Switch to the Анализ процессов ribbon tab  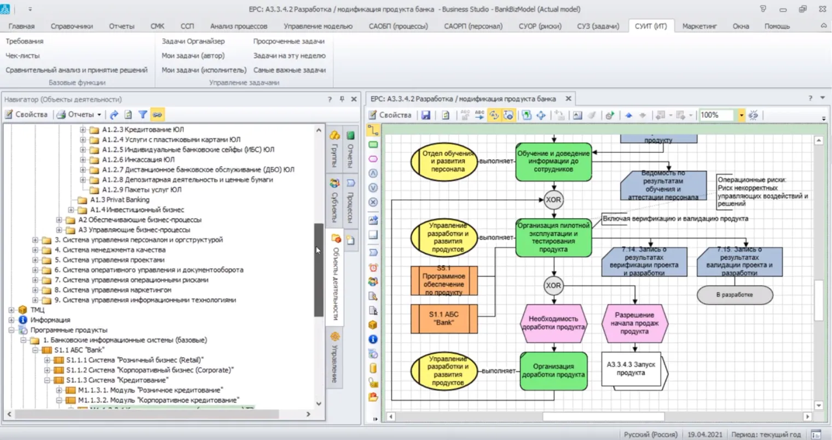pyautogui.click(x=239, y=26)
